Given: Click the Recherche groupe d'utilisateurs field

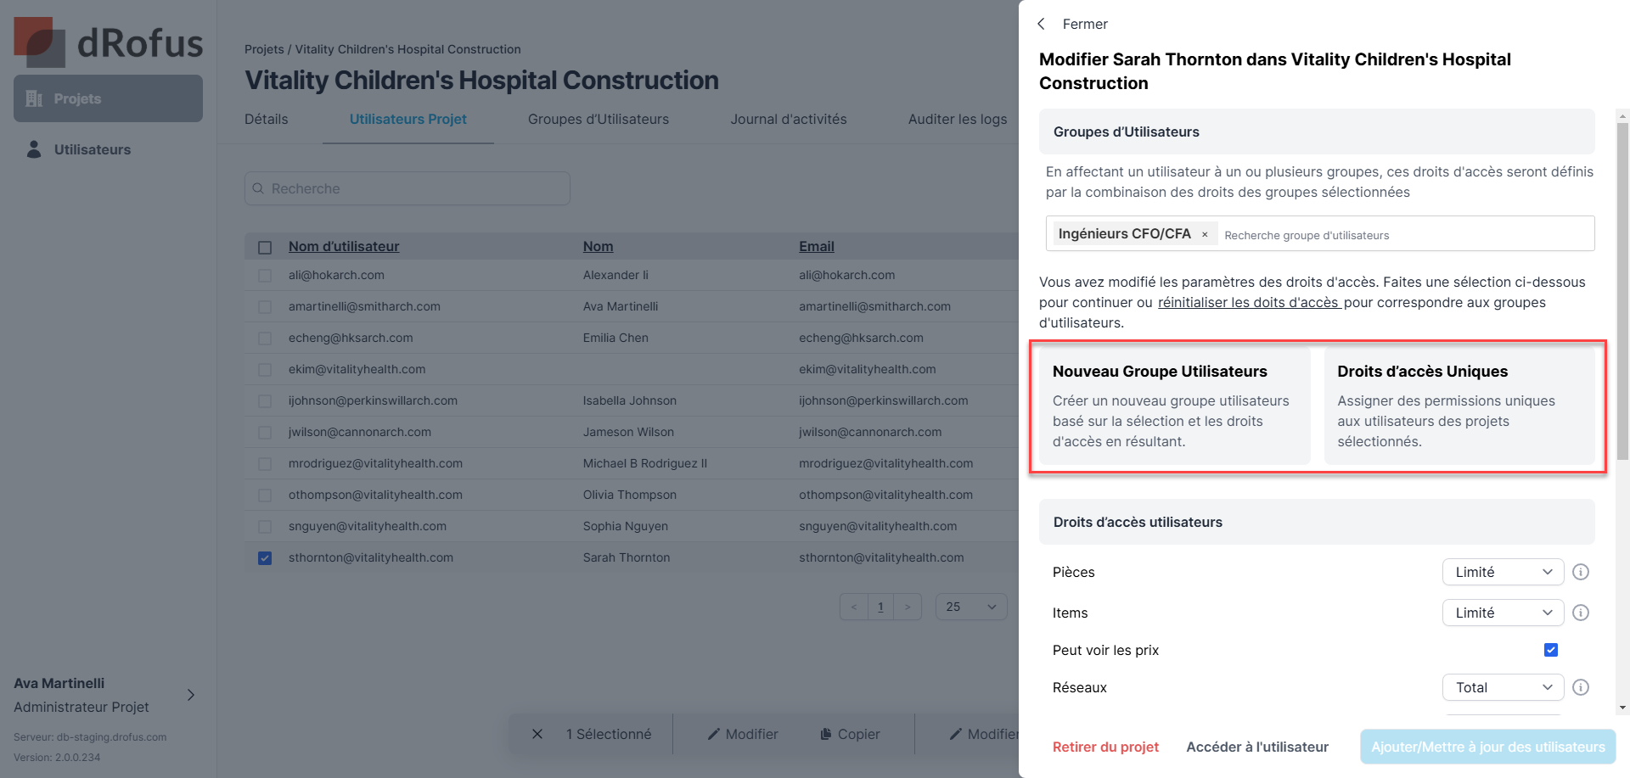Looking at the screenshot, I should click(1401, 235).
